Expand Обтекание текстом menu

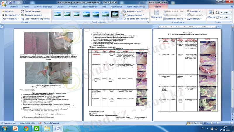click(x=173, y=18)
